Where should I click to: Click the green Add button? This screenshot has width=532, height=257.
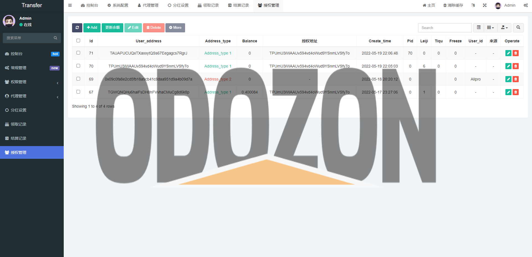click(x=92, y=28)
